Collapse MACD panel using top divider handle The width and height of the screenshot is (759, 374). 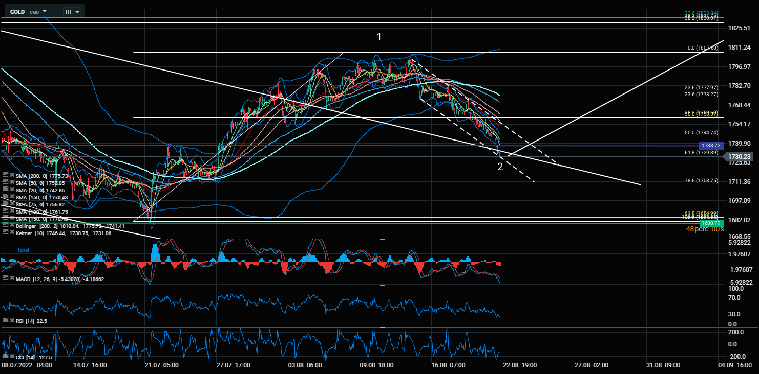coord(382,239)
